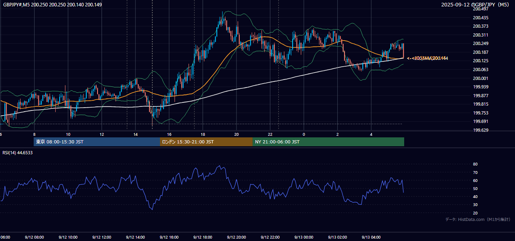Click price axis label 200.063
This screenshot has height=241, width=515.
pyautogui.click(x=480, y=69)
